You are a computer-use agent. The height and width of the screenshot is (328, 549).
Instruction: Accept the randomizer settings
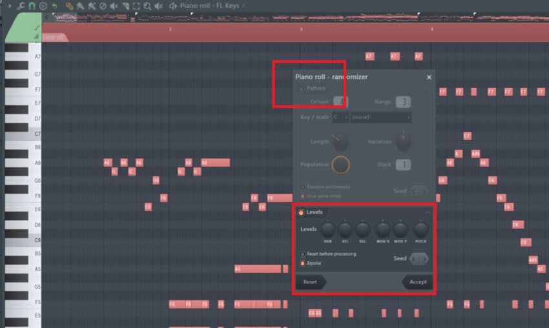click(417, 282)
